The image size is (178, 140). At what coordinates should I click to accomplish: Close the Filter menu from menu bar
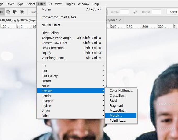click(41, 4)
